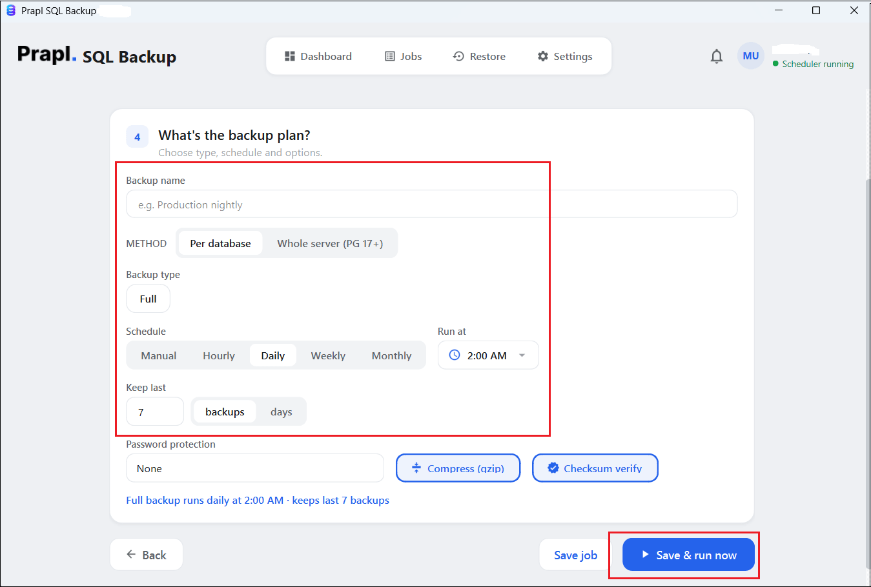Set schedule to Monthly
The width and height of the screenshot is (871, 587).
click(x=391, y=356)
